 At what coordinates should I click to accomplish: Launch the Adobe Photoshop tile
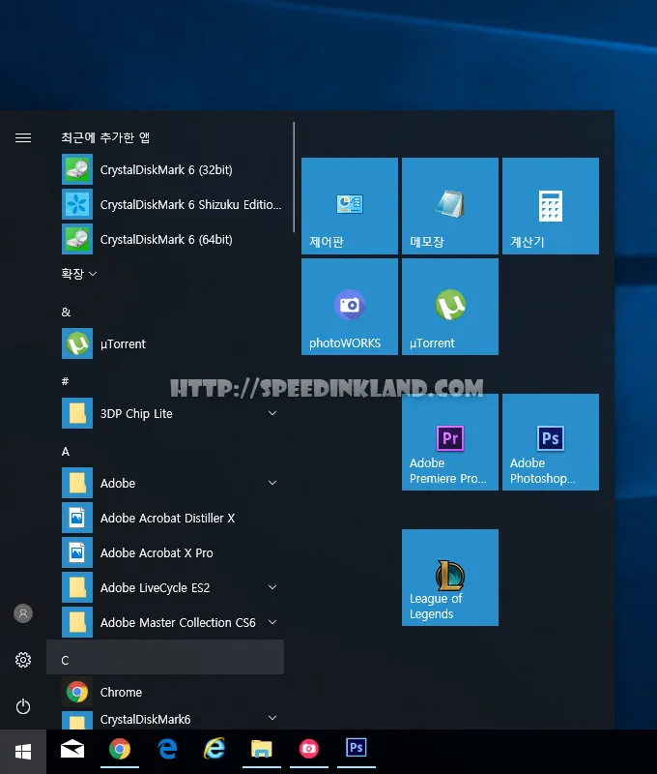551,442
